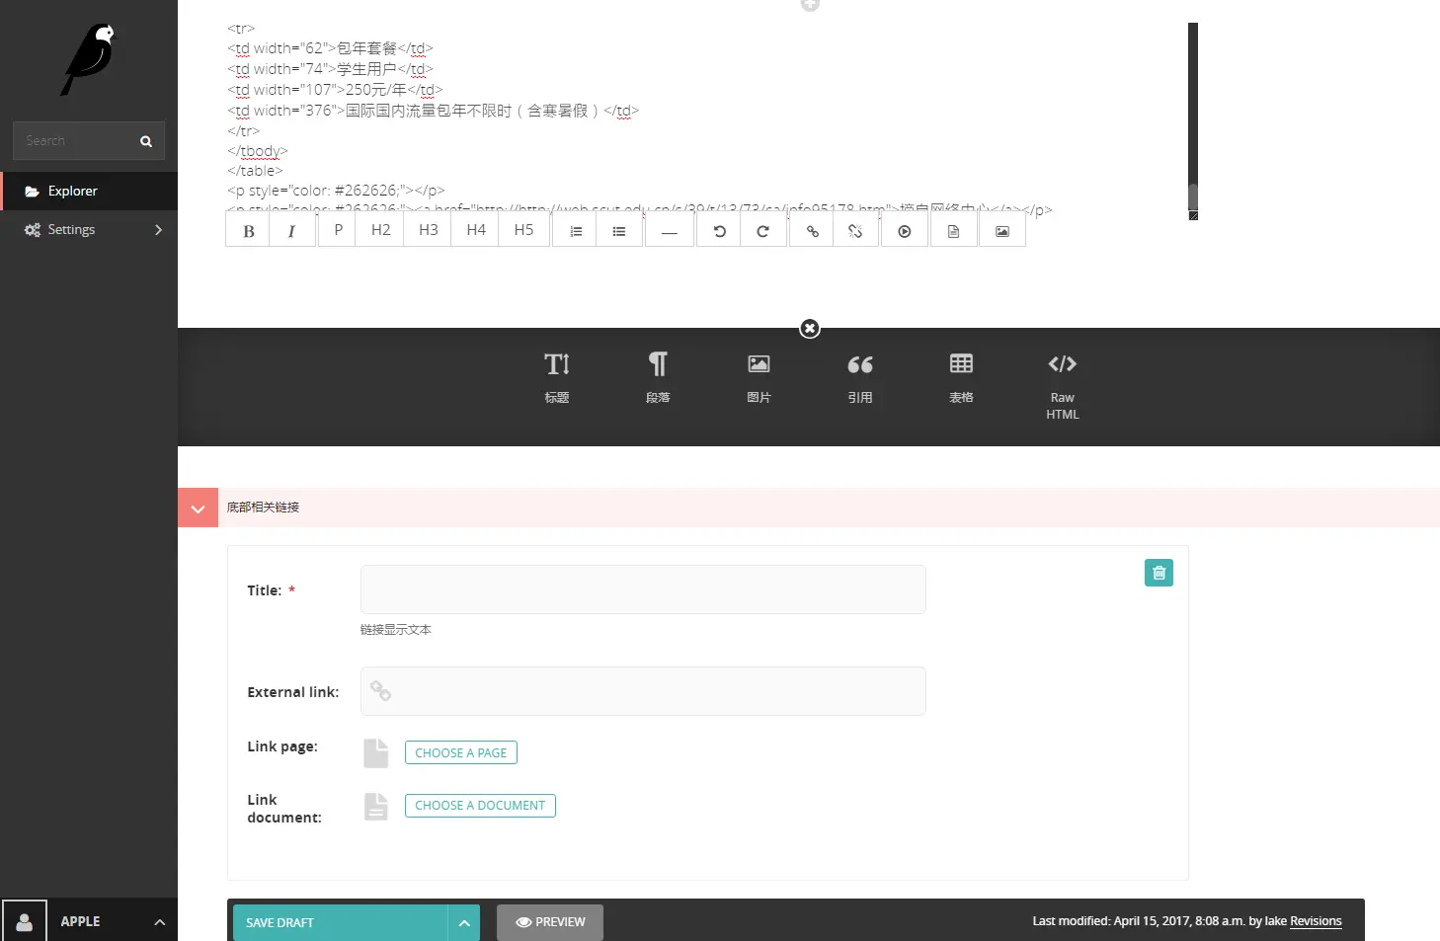Viewport: 1440px width, 941px height.
Task: Expand save options arrow beside Save Draft
Action: pos(464,922)
